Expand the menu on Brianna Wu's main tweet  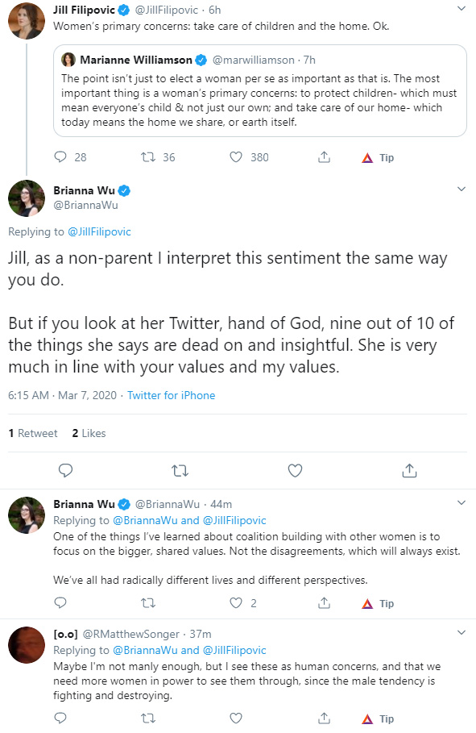point(461,189)
